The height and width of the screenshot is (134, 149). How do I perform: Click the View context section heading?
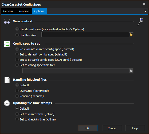pyautogui.click(x=23, y=21)
